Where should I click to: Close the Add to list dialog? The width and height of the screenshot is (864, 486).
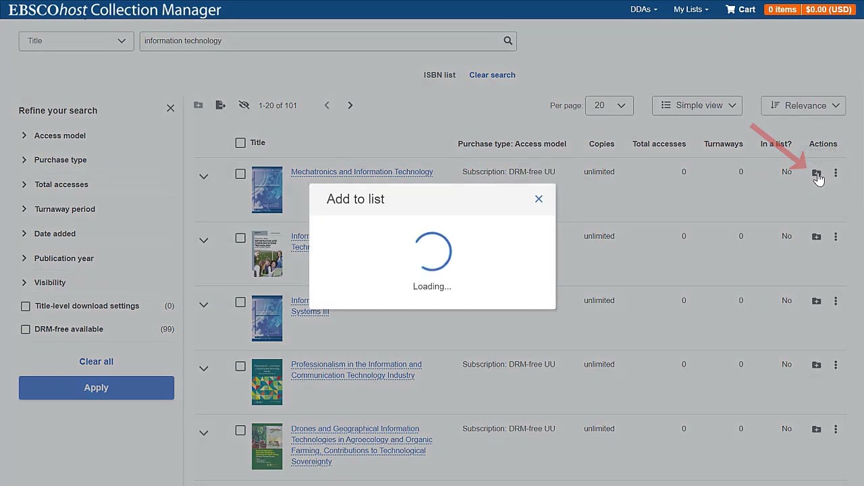tap(539, 199)
